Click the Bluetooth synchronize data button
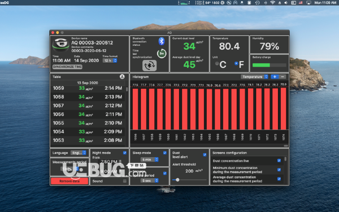The image size is (339, 212). click(149, 66)
